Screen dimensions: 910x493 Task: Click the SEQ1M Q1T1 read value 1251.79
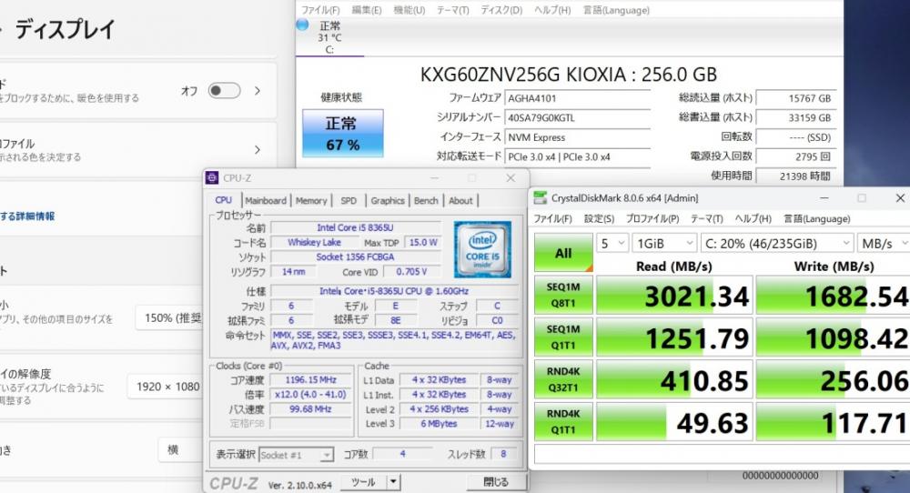coord(674,337)
